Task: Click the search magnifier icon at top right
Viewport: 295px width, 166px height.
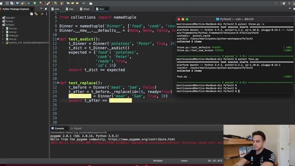Action: pyautogui.click(x=276, y=3)
